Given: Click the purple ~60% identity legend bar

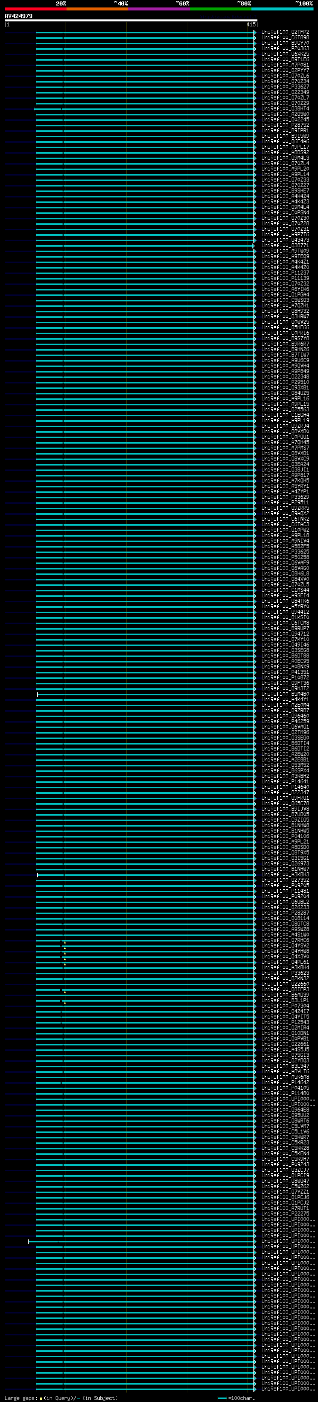Looking at the screenshot, I should 159,9.
